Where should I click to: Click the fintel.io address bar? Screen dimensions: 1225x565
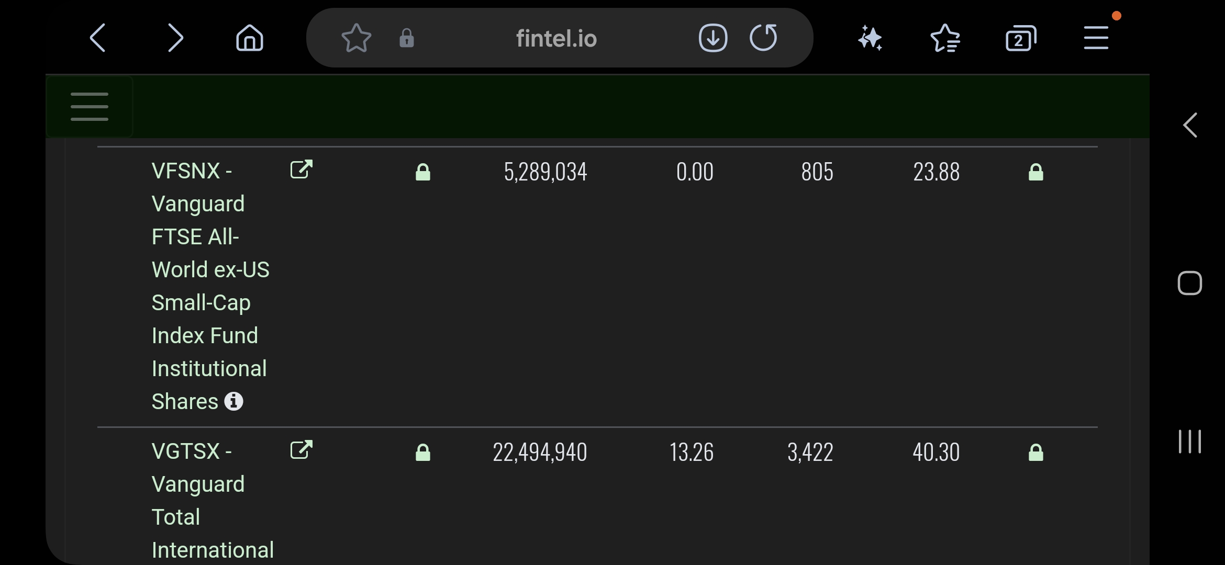click(556, 38)
